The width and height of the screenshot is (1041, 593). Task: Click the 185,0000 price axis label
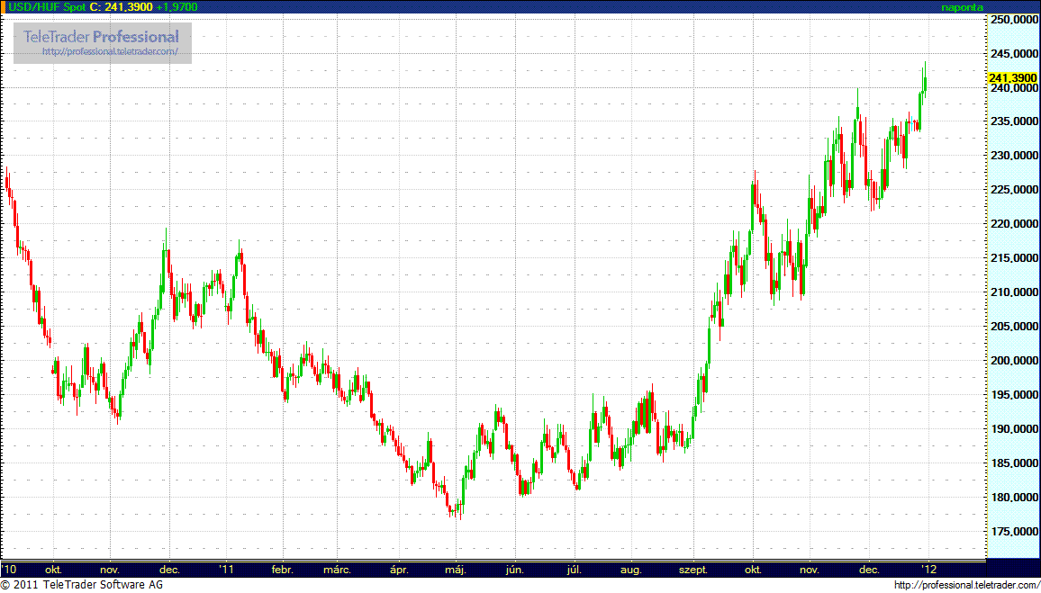[x=1013, y=463]
